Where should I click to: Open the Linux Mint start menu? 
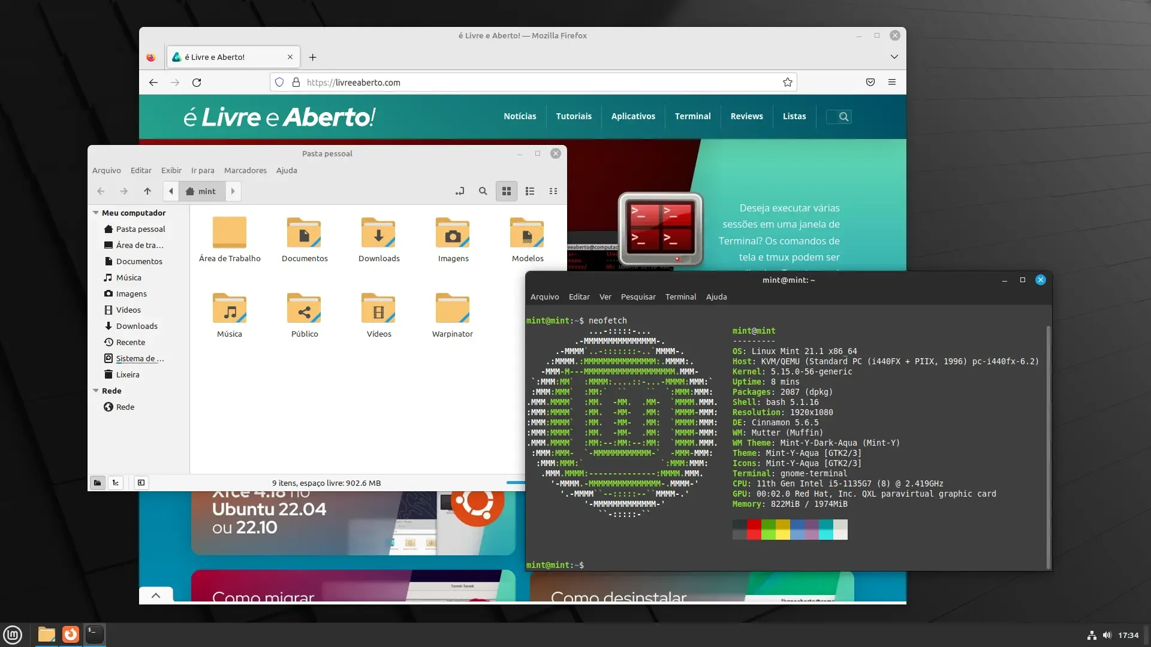tap(13, 634)
